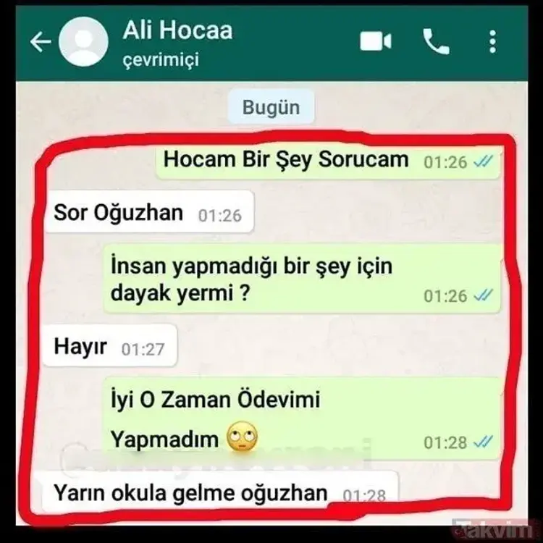This screenshot has height=543, width=543.
Task: Tap the Hayır reply bubble
Action: point(110,345)
